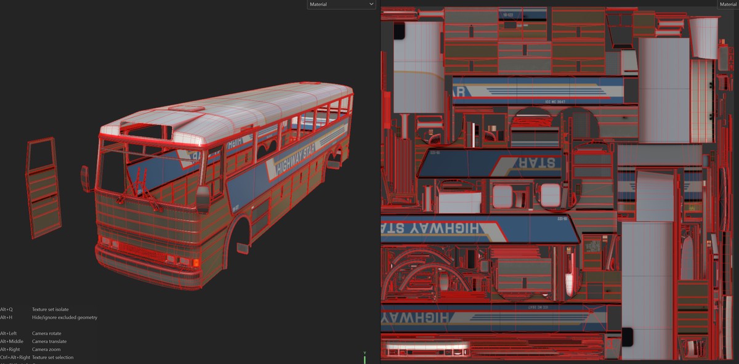Click the 'Alt+Middle' shortcut key label

(11, 341)
